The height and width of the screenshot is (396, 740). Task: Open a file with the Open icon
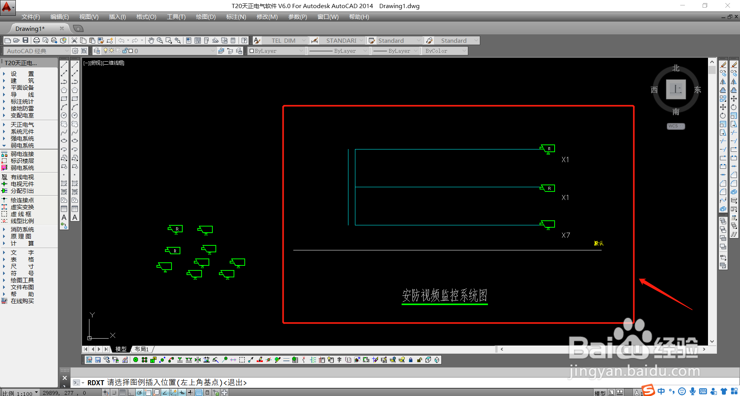point(17,40)
